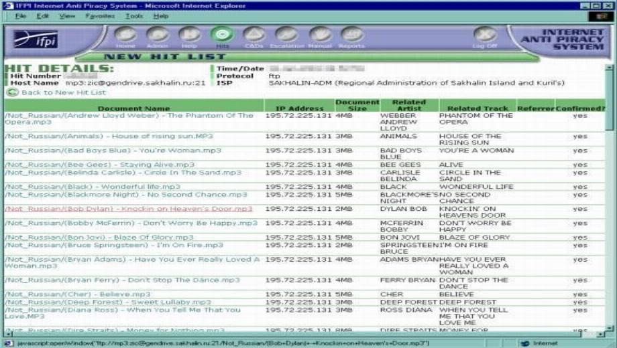Open the Animals House of rising sun link
Image resolution: width=617 pixels, height=348 pixels.
pos(109,137)
